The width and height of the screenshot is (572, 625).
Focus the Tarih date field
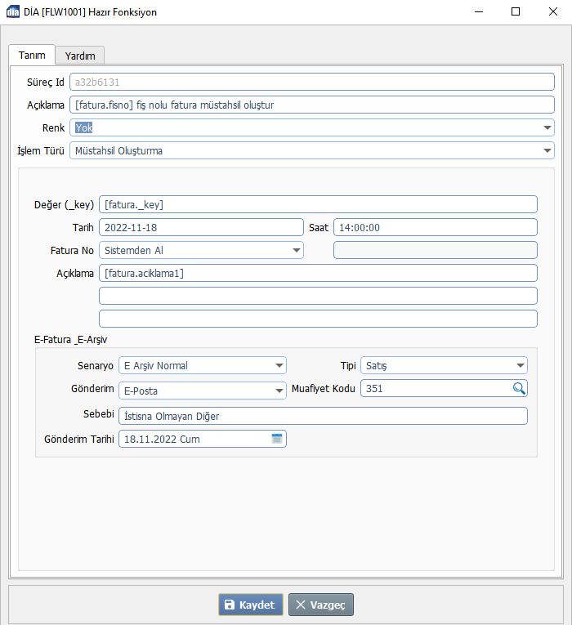point(200,228)
